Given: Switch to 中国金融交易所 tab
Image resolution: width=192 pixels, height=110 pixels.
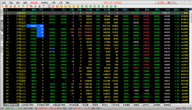Looking at the screenshot, I should coord(59,105).
